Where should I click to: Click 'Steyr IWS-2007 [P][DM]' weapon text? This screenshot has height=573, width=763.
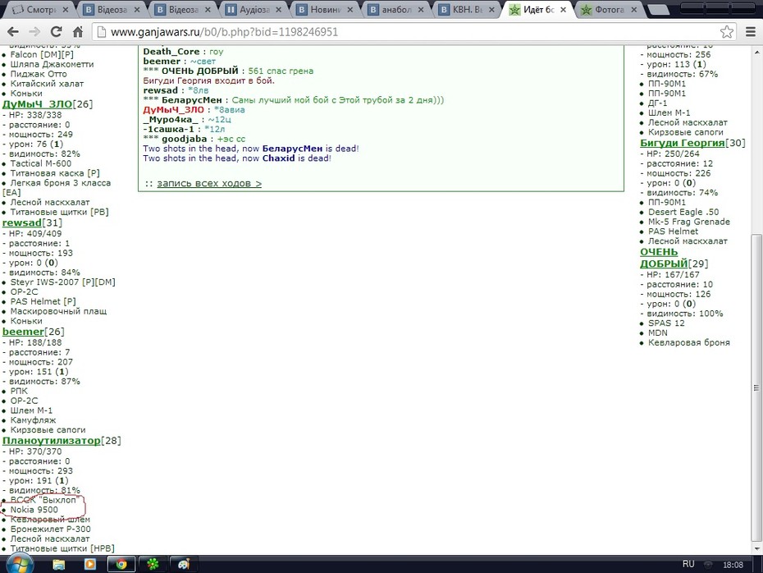[x=63, y=282]
